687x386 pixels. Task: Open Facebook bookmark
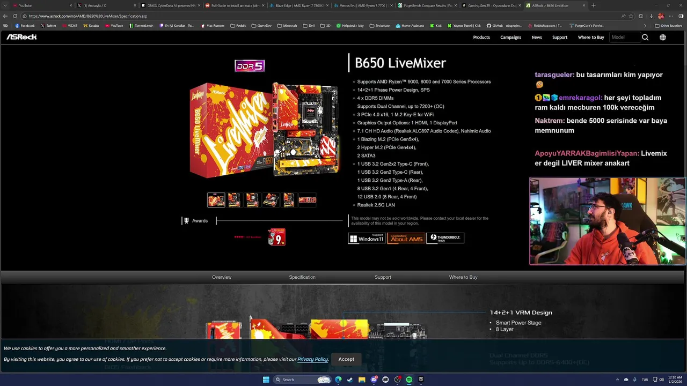(x=25, y=26)
